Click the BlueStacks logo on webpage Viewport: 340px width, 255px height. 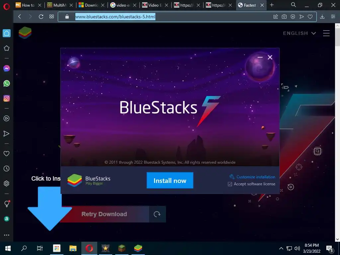pos(25,33)
